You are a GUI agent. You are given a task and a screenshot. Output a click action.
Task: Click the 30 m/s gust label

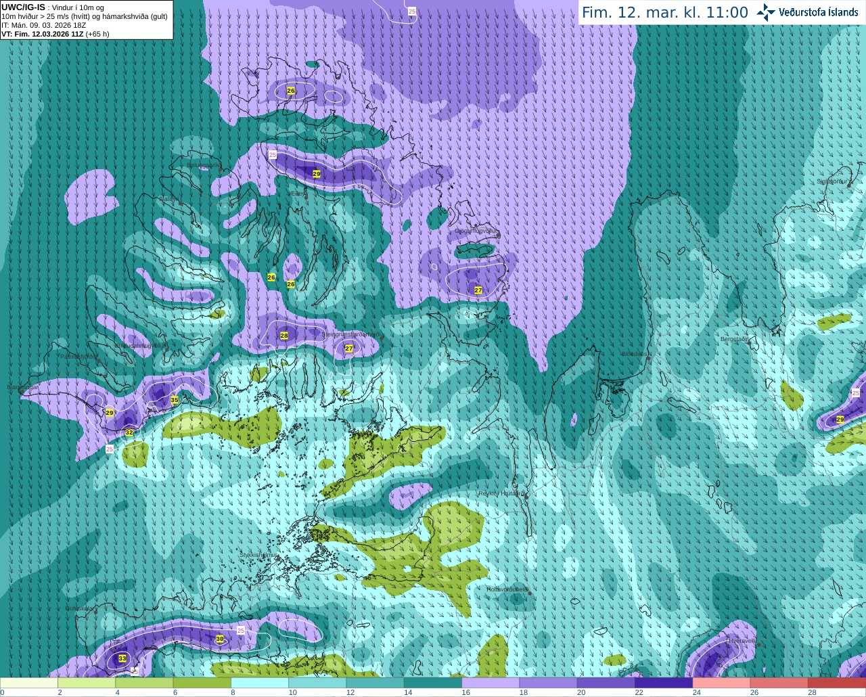pos(220,639)
